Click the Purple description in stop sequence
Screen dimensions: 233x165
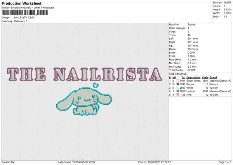click(190, 84)
